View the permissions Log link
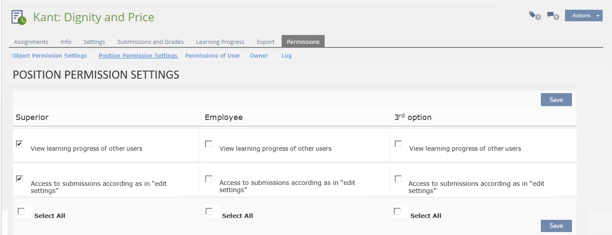The image size is (612, 235). pyautogui.click(x=287, y=56)
